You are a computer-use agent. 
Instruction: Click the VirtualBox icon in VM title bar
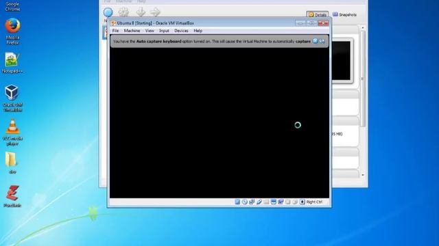pos(113,23)
